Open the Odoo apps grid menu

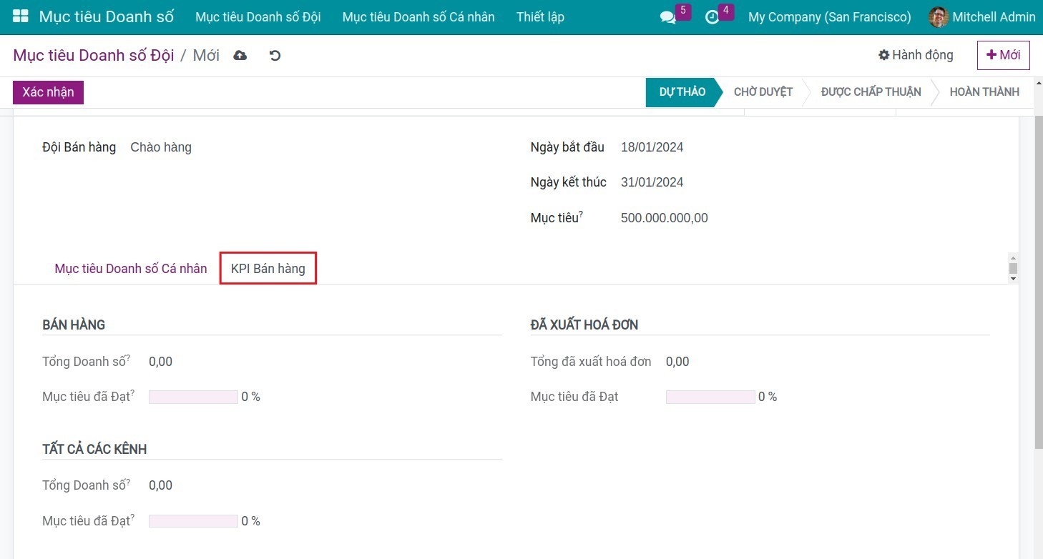(20, 16)
